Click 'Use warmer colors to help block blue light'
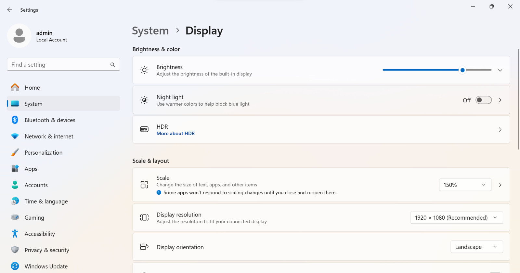 (x=203, y=104)
